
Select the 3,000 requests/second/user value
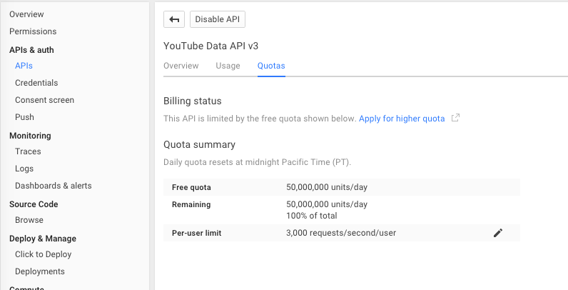coord(341,233)
